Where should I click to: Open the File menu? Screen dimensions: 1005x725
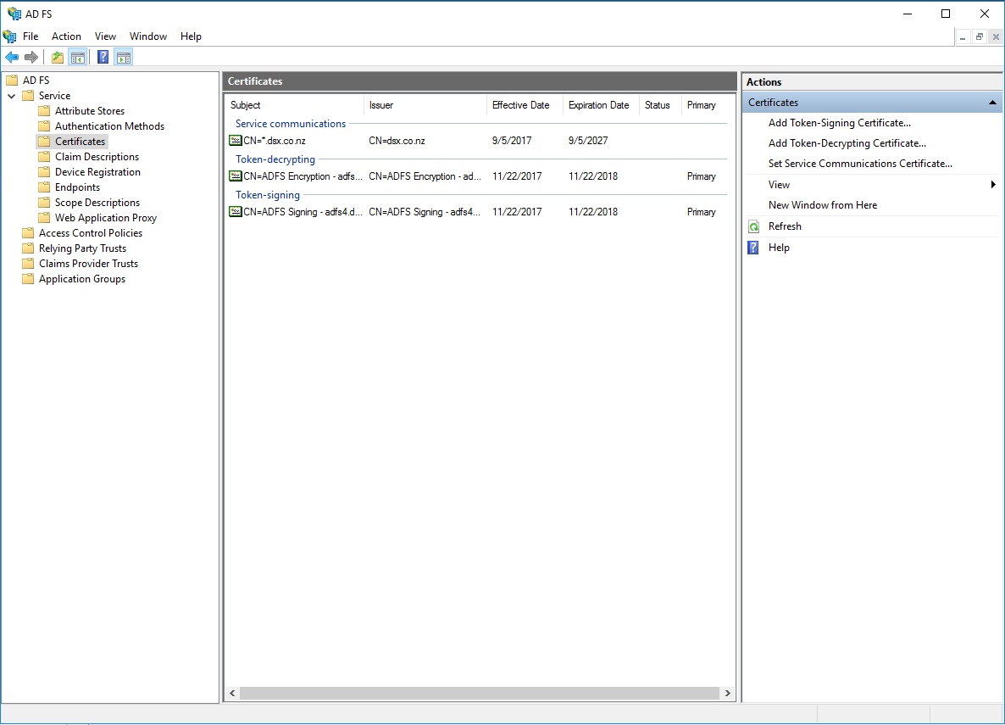click(31, 36)
